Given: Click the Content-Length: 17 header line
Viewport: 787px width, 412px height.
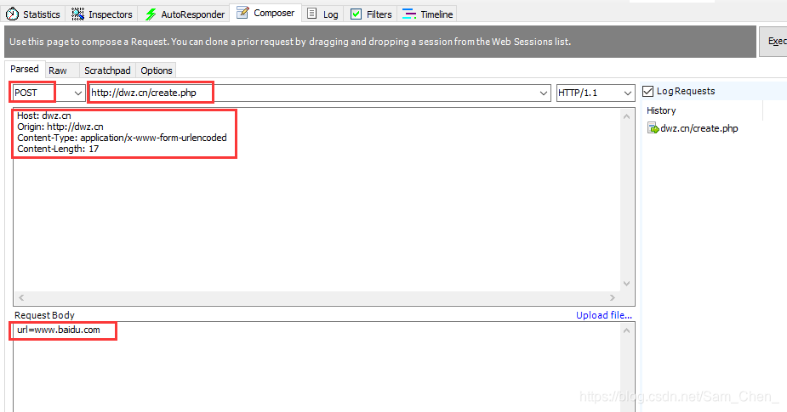Looking at the screenshot, I should pos(58,149).
